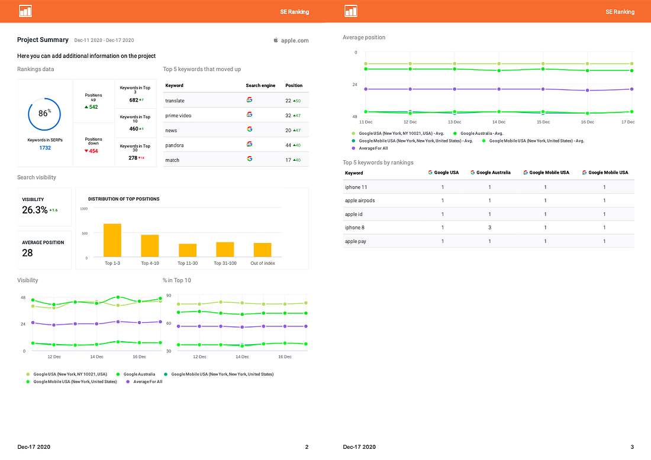Image resolution: width=651 pixels, height=460 pixels.
Task: Click the Apple icon beside apple.com
Action: (276, 40)
